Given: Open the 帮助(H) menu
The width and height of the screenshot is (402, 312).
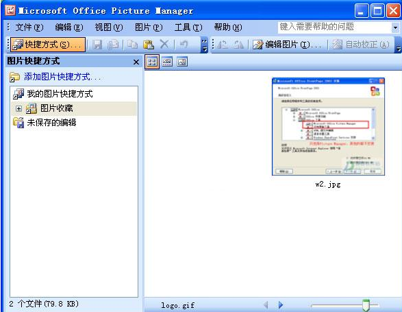Looking at the screenshot, I should pos(228,27).
